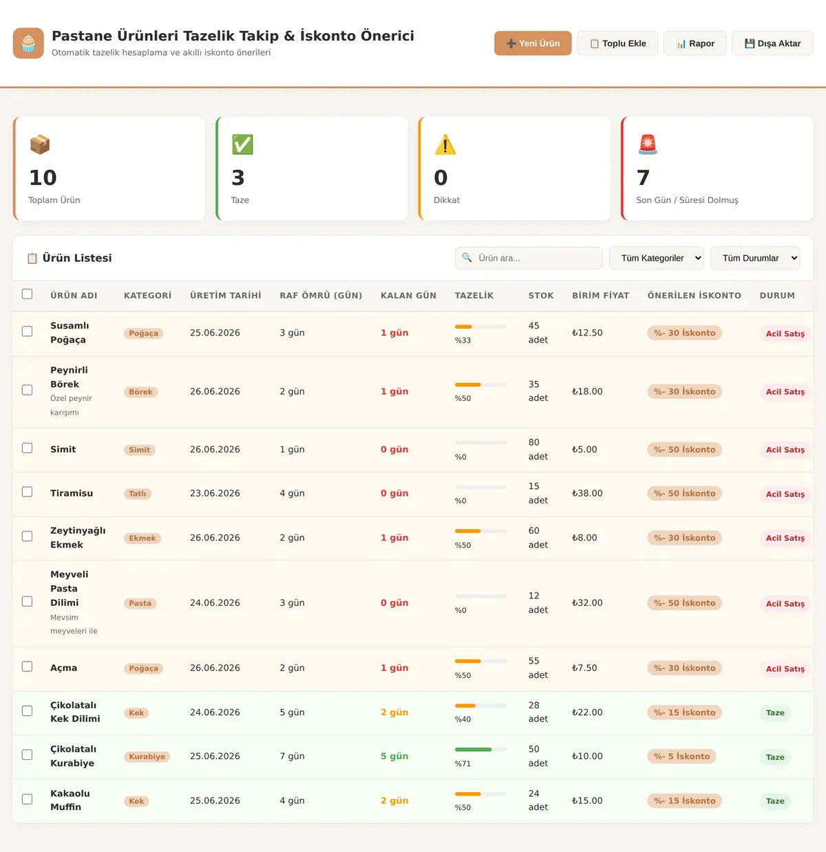Click the Kurabiye category tag

(147, 756)
